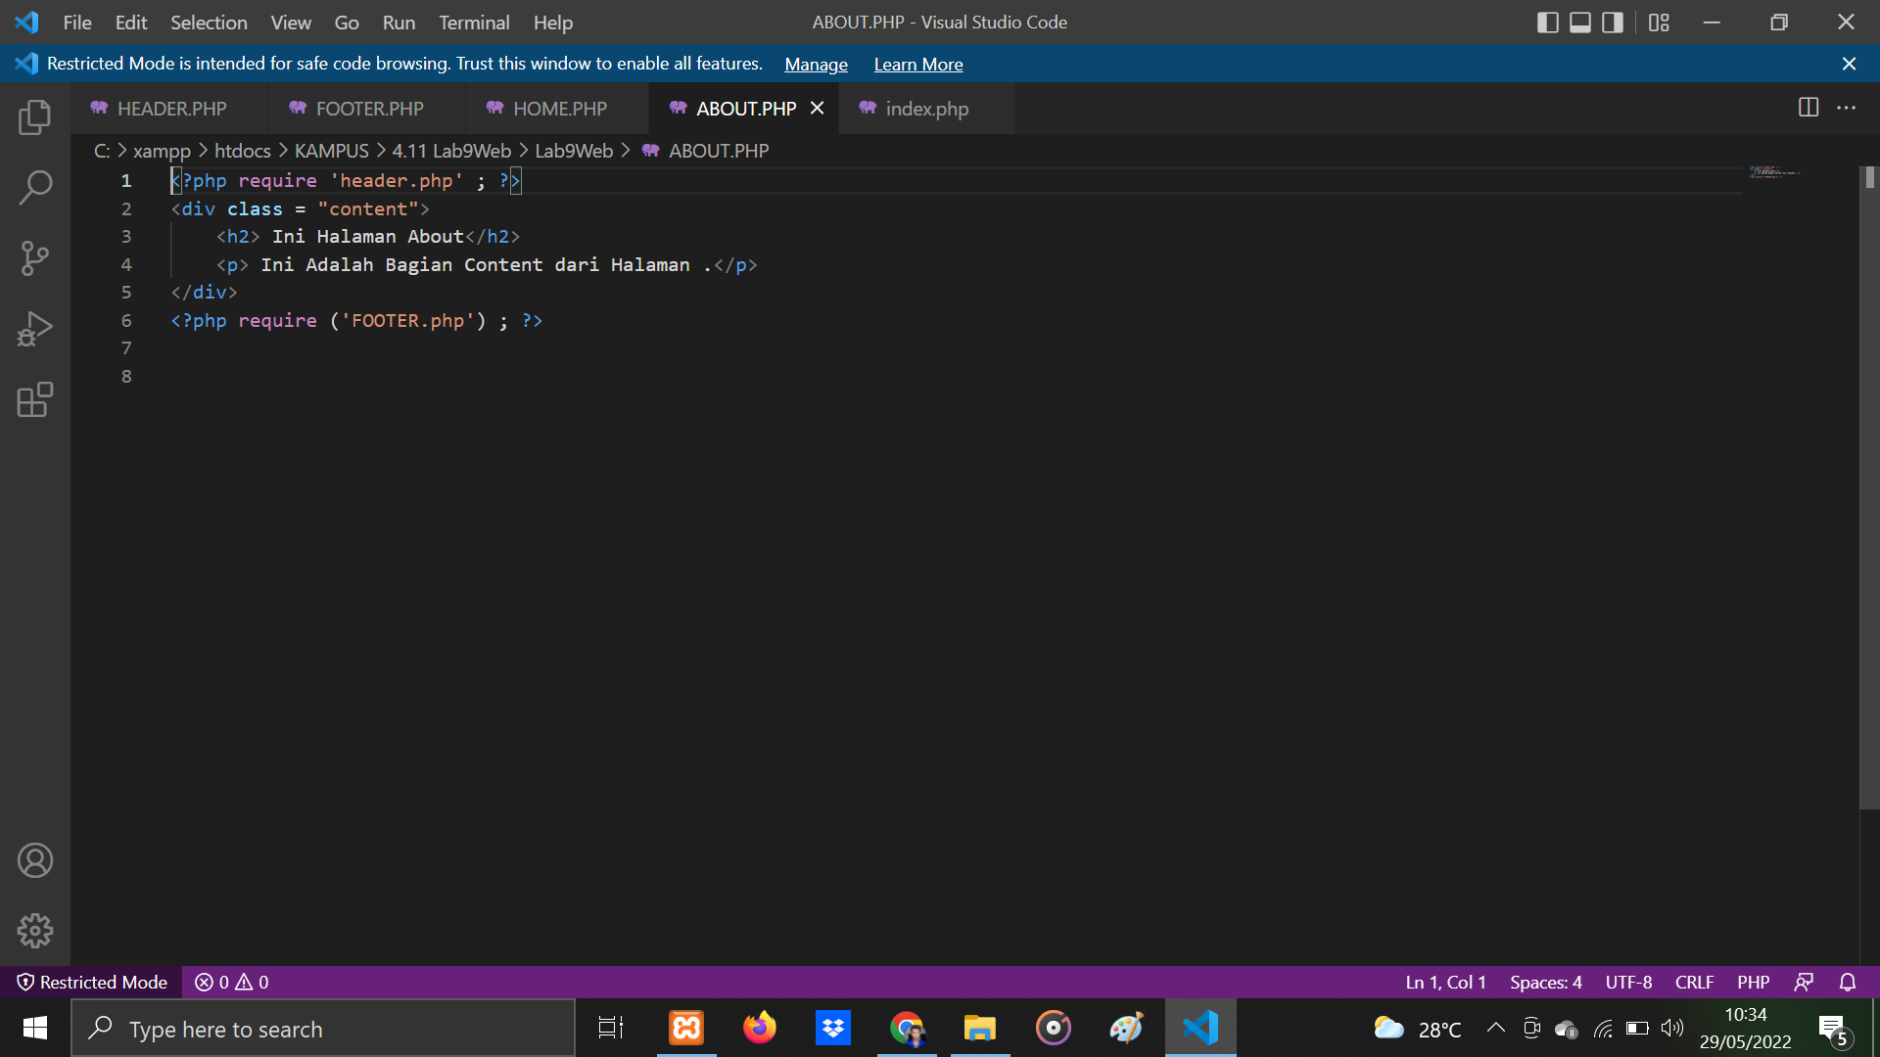Click the Accounts icon

(x=35, y=860)
